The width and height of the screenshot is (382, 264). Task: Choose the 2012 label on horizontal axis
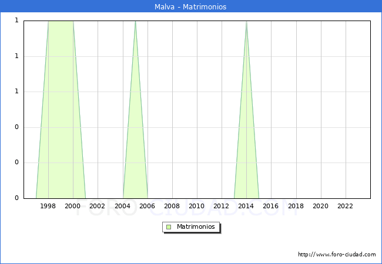click(222, 206)
